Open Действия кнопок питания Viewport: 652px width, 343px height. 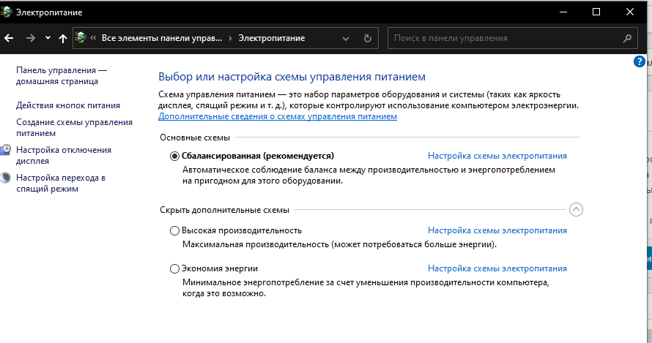tap(68, 105)
